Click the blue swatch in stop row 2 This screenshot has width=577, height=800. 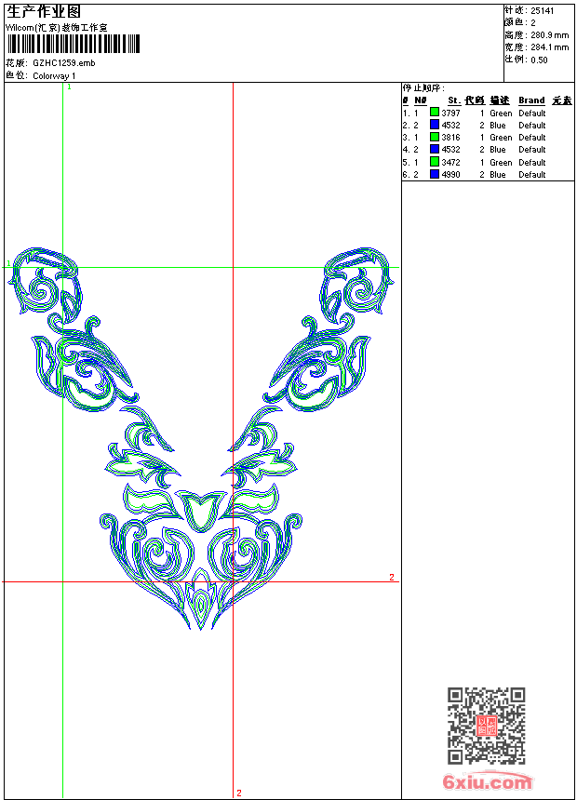pos(435,125)
